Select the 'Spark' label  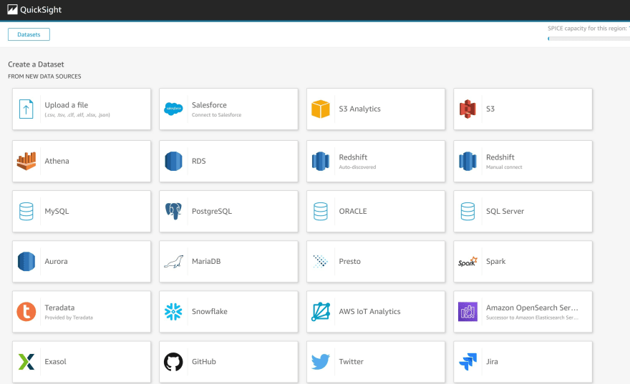coord(495,261)
